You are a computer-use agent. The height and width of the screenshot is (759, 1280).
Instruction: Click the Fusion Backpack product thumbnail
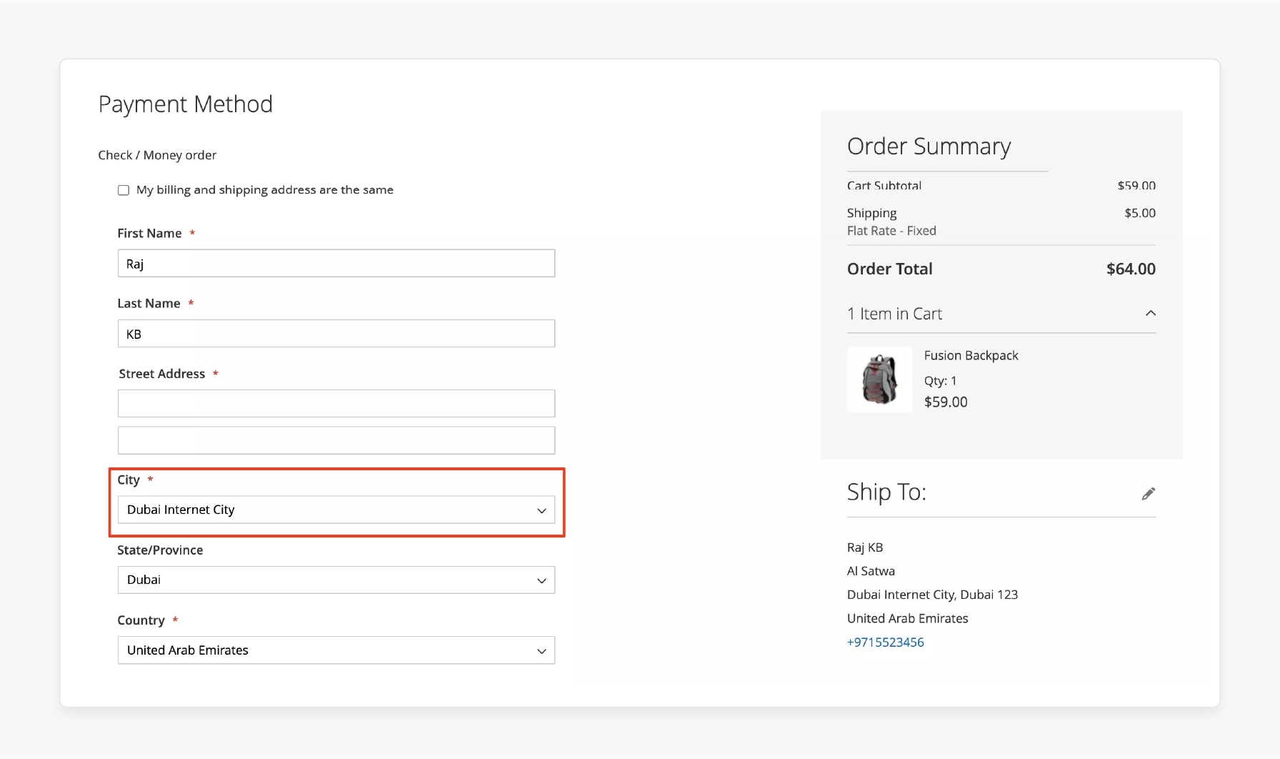pos(879,379)
